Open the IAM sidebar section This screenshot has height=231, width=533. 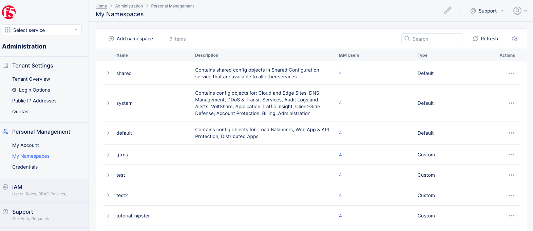click(x=17, y=187)
